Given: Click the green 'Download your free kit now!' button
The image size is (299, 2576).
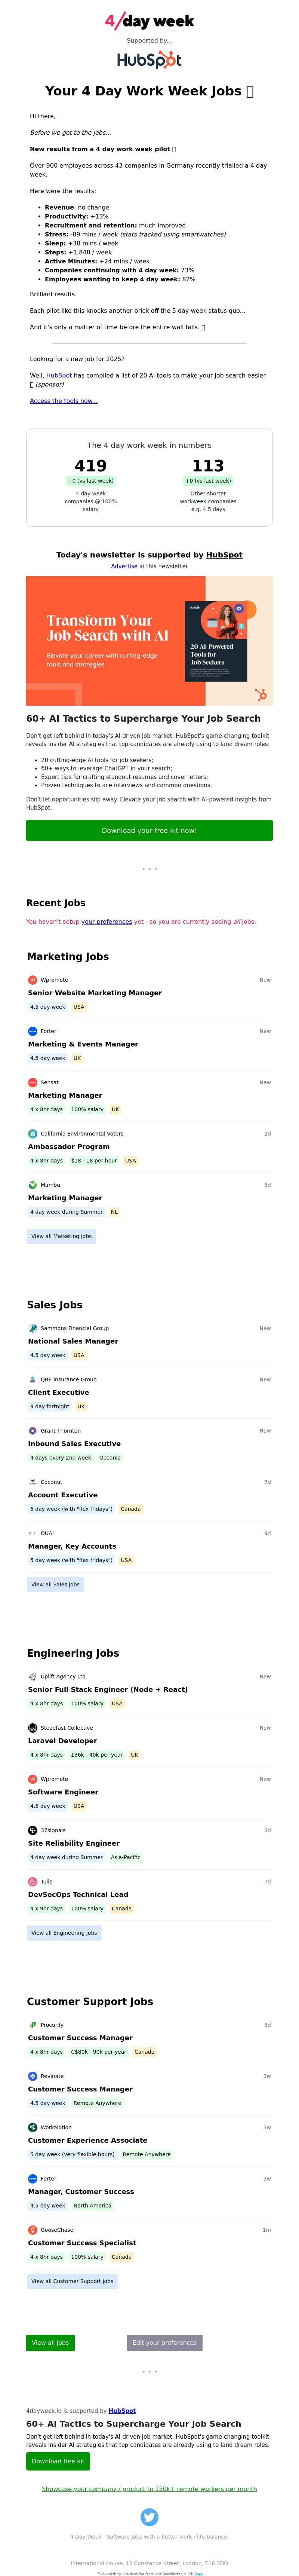Looking at the screenshot, I should point(149,830).
